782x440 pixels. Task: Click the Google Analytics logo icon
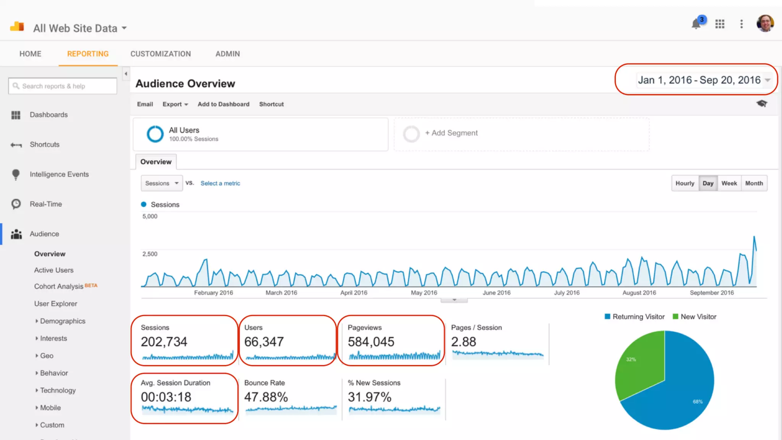17,27
